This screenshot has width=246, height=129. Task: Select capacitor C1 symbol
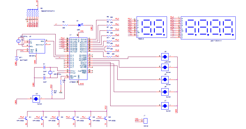pyautogui.click(x=44, y=67)
